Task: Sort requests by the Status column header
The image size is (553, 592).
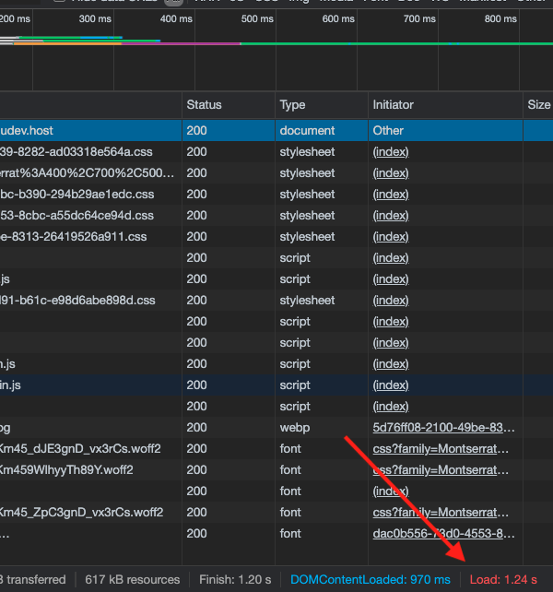Action: pos(229,104)
